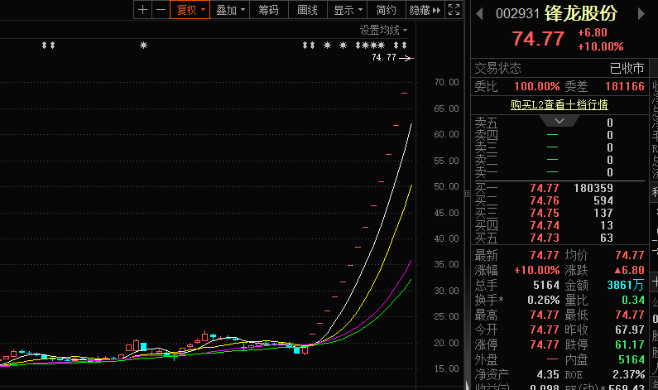Toggle 简约 simplified view mode
This screenshot has width=658, height=390.
coord(386,10)
